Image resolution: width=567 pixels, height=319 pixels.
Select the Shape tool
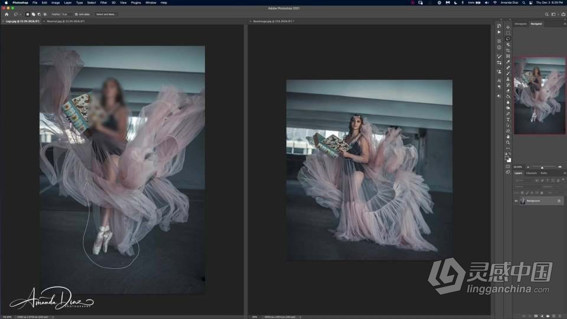click(x=508, y=131)
